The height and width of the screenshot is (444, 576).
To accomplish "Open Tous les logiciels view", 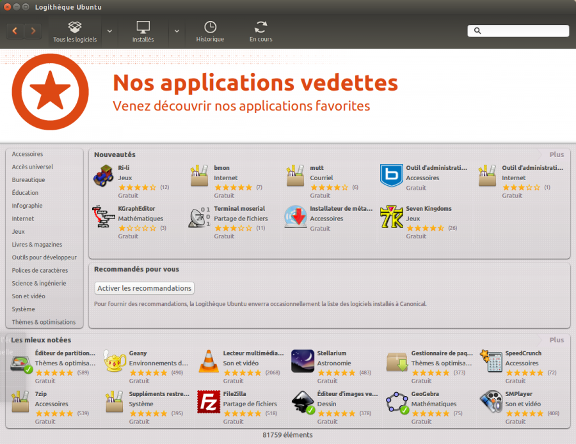I will (75, 31).
